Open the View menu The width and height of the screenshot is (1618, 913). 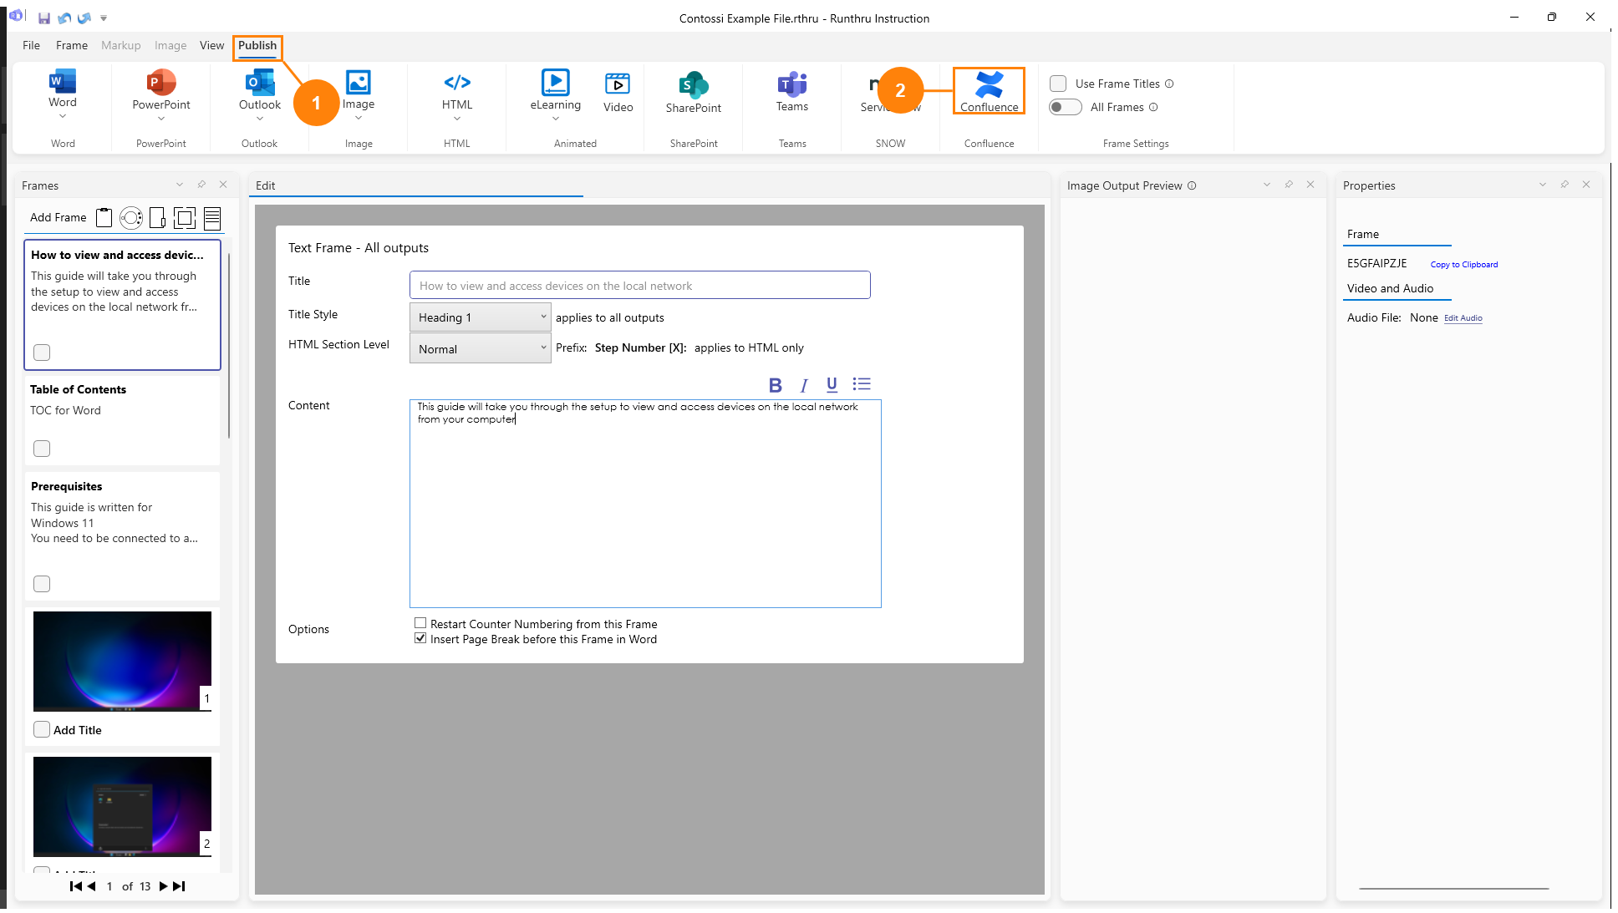click(x=211, y=45)
